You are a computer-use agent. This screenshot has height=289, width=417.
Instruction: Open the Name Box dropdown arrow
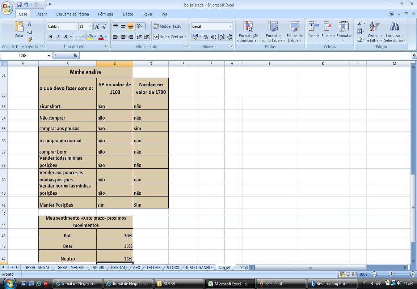click(x=49, y=56)
